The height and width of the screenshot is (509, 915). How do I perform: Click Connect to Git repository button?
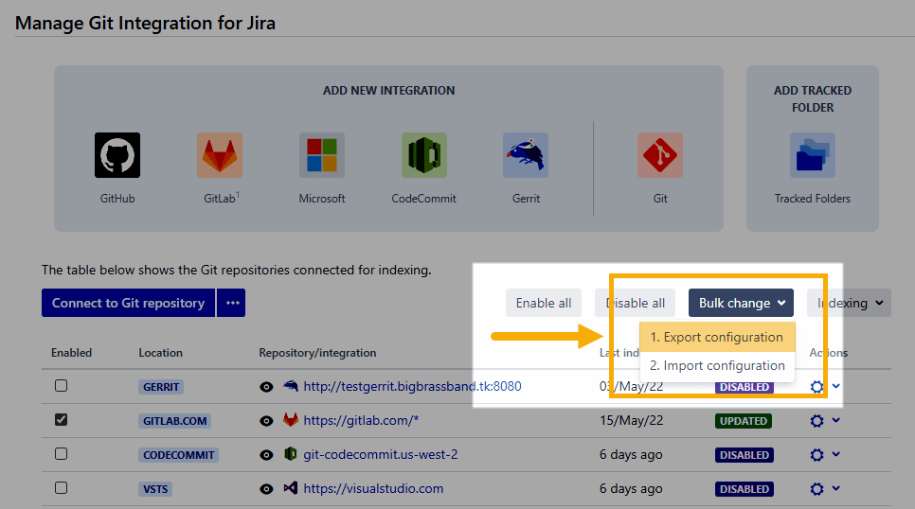(x=128, y=303)
